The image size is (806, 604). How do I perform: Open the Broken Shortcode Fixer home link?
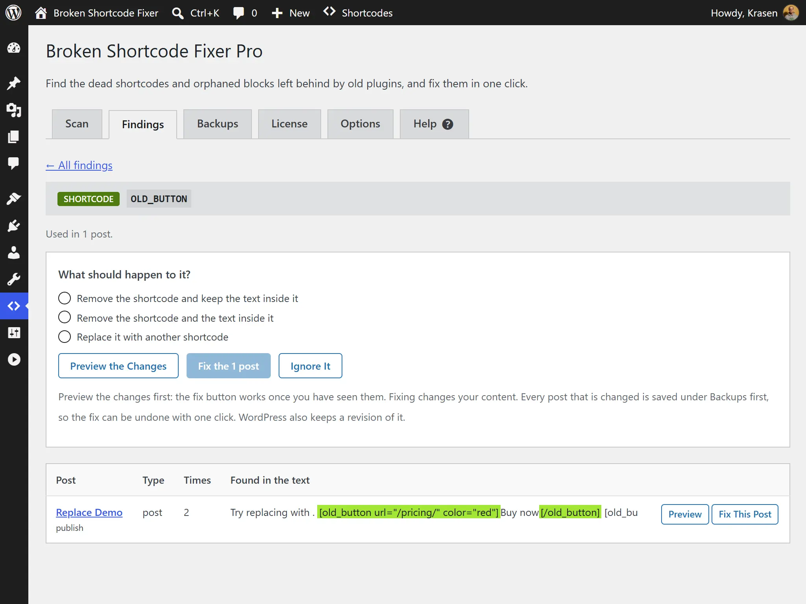(96, 13)
